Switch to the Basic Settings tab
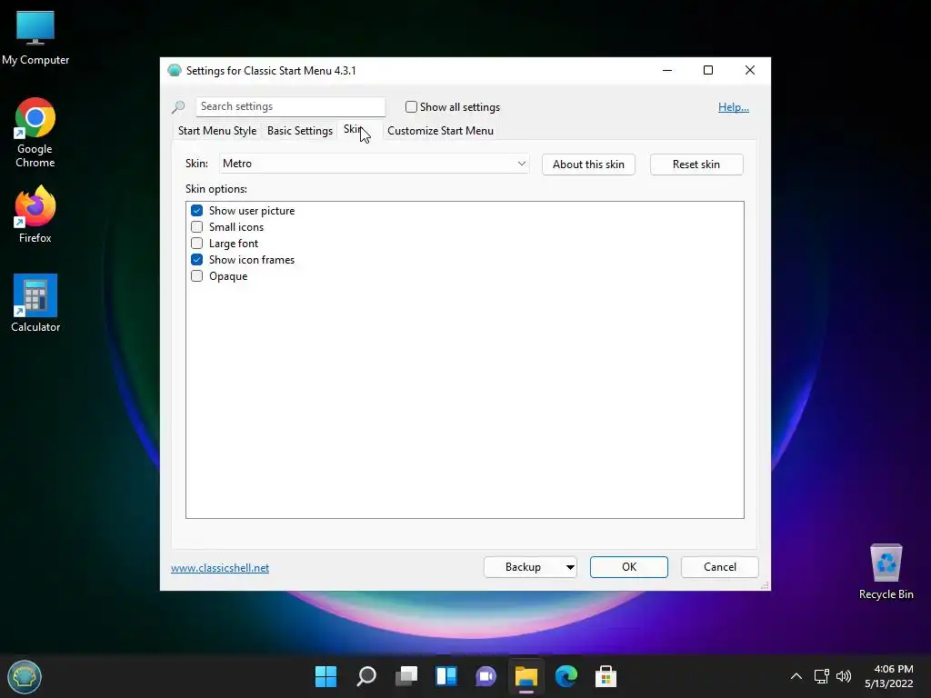Image resolution: width=931 pixels, height=698 pixels. (x=300, y=131)
